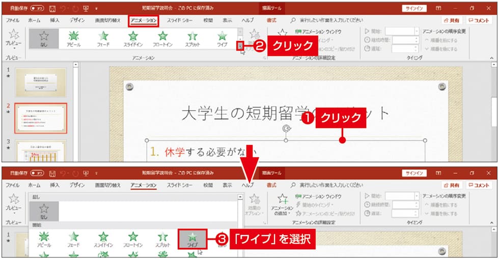Pick なし in lower screenshot expanded gallery
The height and width of the screenshot is (259, 499).
pos(44,211)
